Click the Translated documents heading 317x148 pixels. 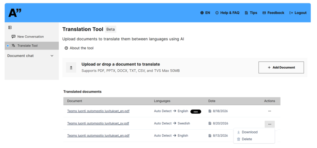[x=83, y=92]
